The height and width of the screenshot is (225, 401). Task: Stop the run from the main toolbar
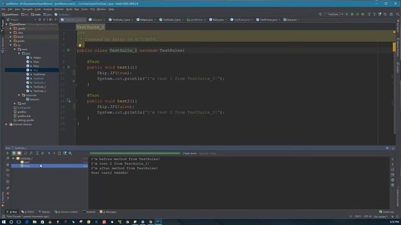[363, 14]
